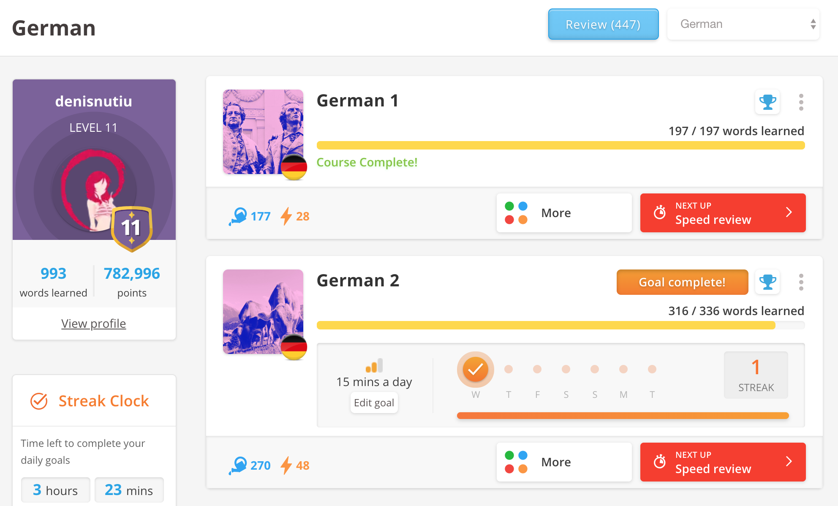Toggle Wednesday goal checkmark in streak tracker
The height and width of the screenshot is (506, 838).
[475, 369]
